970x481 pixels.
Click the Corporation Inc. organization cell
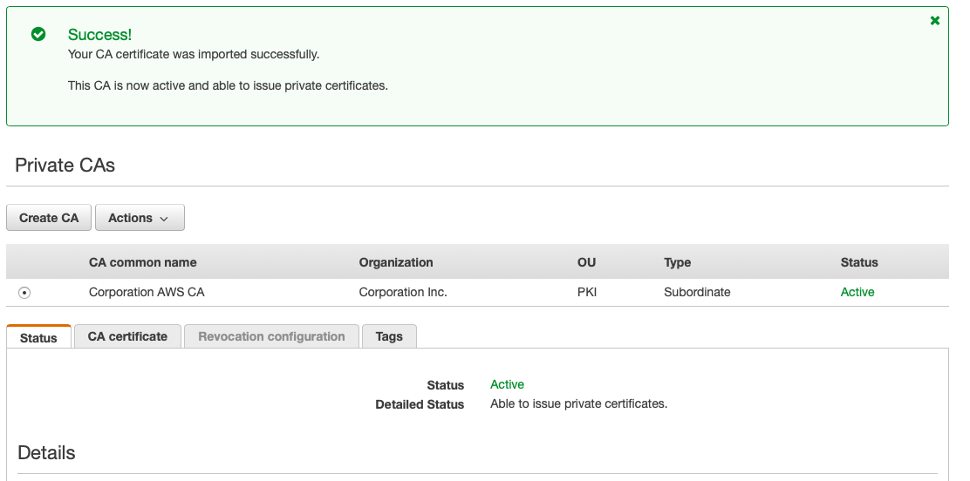(x=403, y=292)
